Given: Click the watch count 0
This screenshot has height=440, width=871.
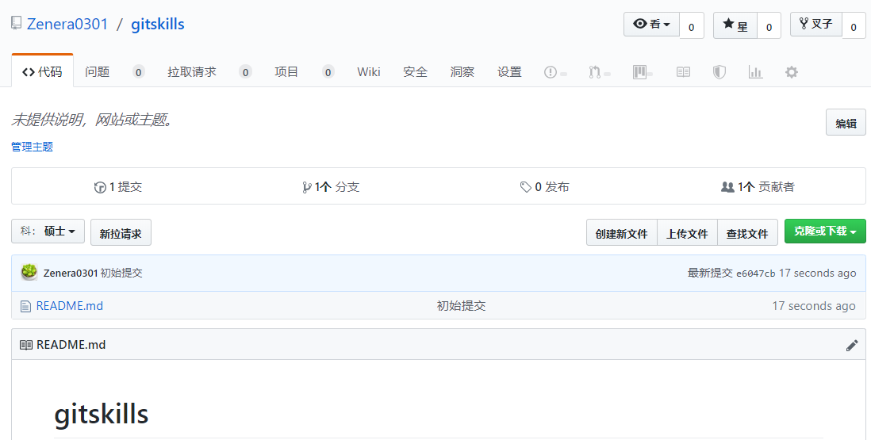Looking at the screenshot, I should tap(692, 26).
